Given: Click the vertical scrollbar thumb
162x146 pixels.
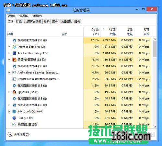Looking at the screenshot, I should 155,49.
